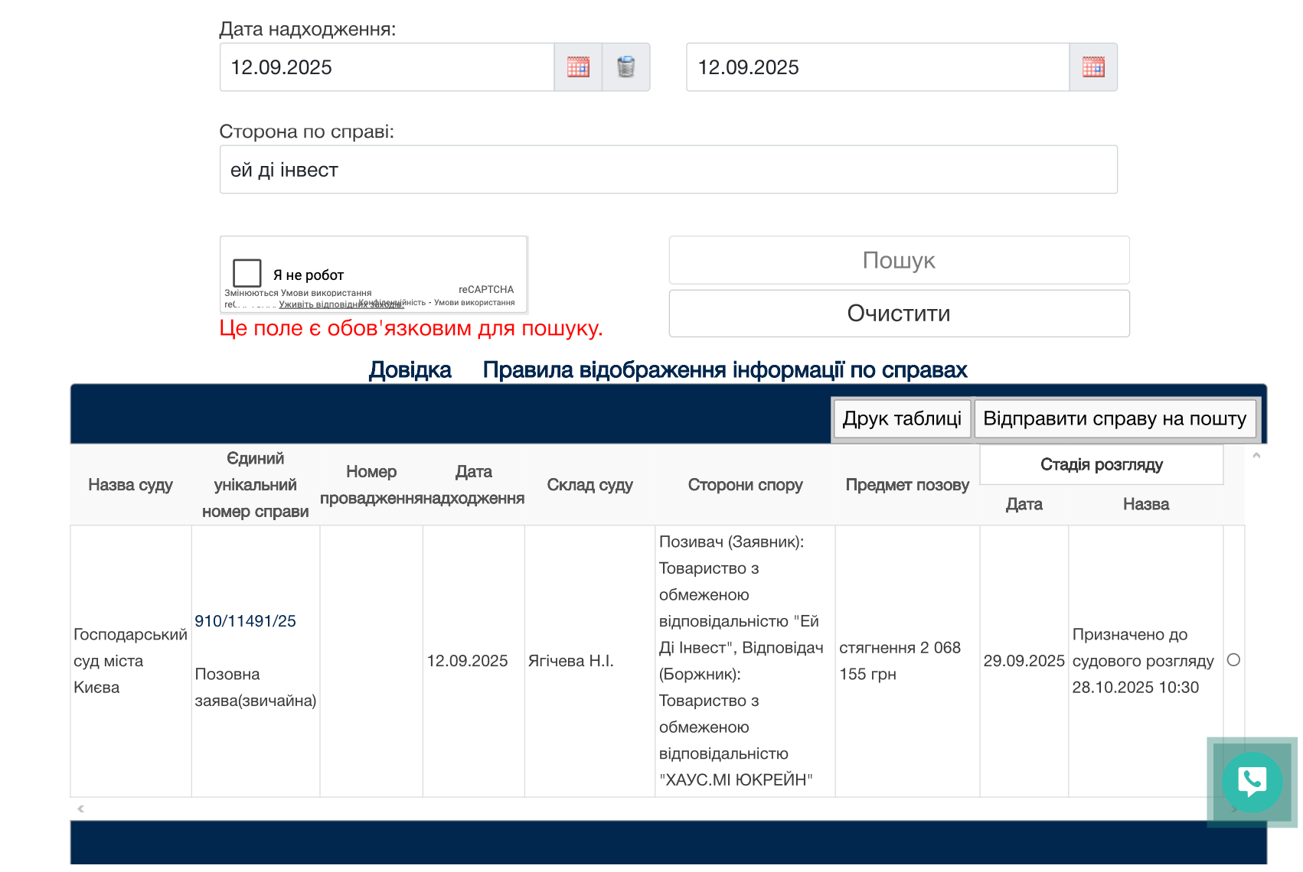Click the start date field 12.09.2025

(387, 67)
